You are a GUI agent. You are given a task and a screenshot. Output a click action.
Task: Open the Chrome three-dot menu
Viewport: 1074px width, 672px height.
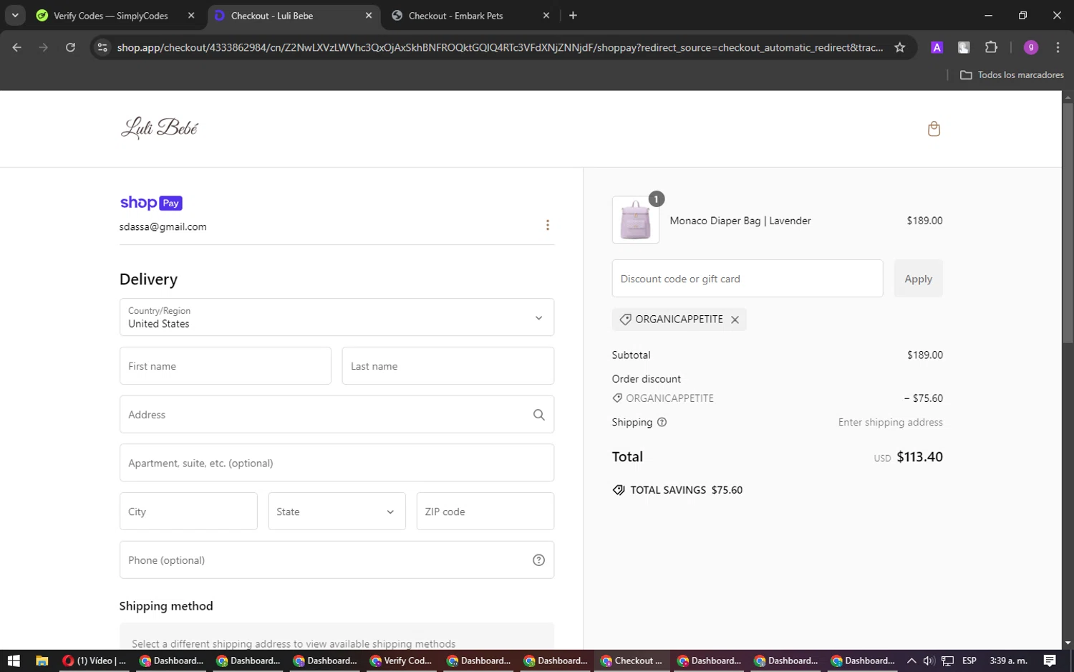click(x=1058, y=47)
